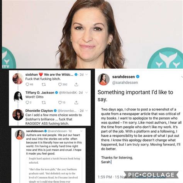Image resolution: width=183 pixels, height=183 pixels.
Task: Share siobhan's tweet via share icon
Action: [76, 85]
